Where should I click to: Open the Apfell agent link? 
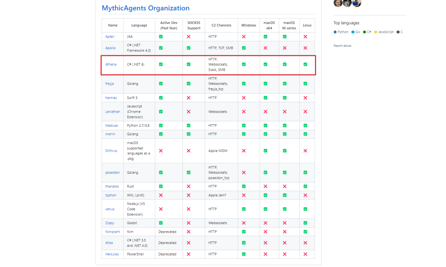tap(110, 37)
